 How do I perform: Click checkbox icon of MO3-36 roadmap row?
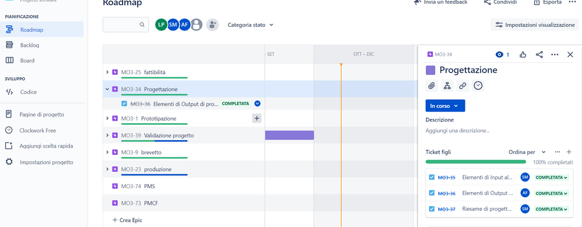pos(124,104)
